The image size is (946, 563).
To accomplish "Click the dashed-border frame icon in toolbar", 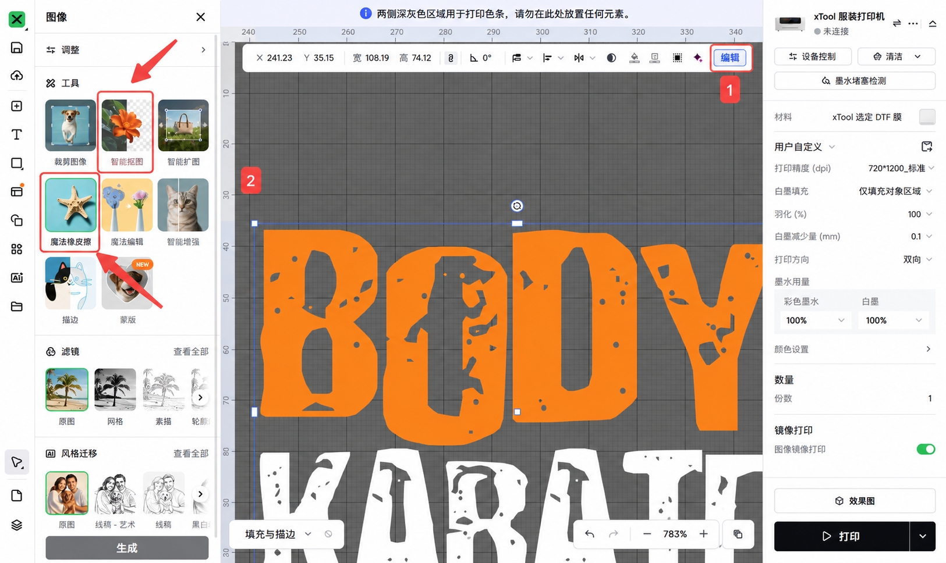I will click(677, 58).
